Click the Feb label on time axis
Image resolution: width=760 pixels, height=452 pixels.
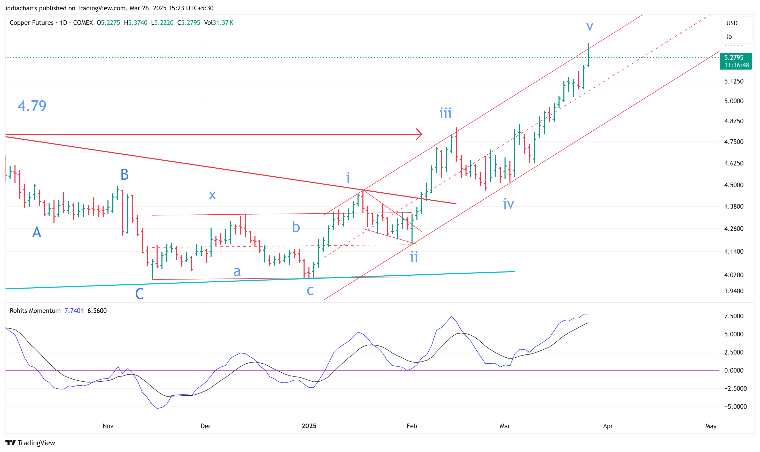(x=412, y=426)
